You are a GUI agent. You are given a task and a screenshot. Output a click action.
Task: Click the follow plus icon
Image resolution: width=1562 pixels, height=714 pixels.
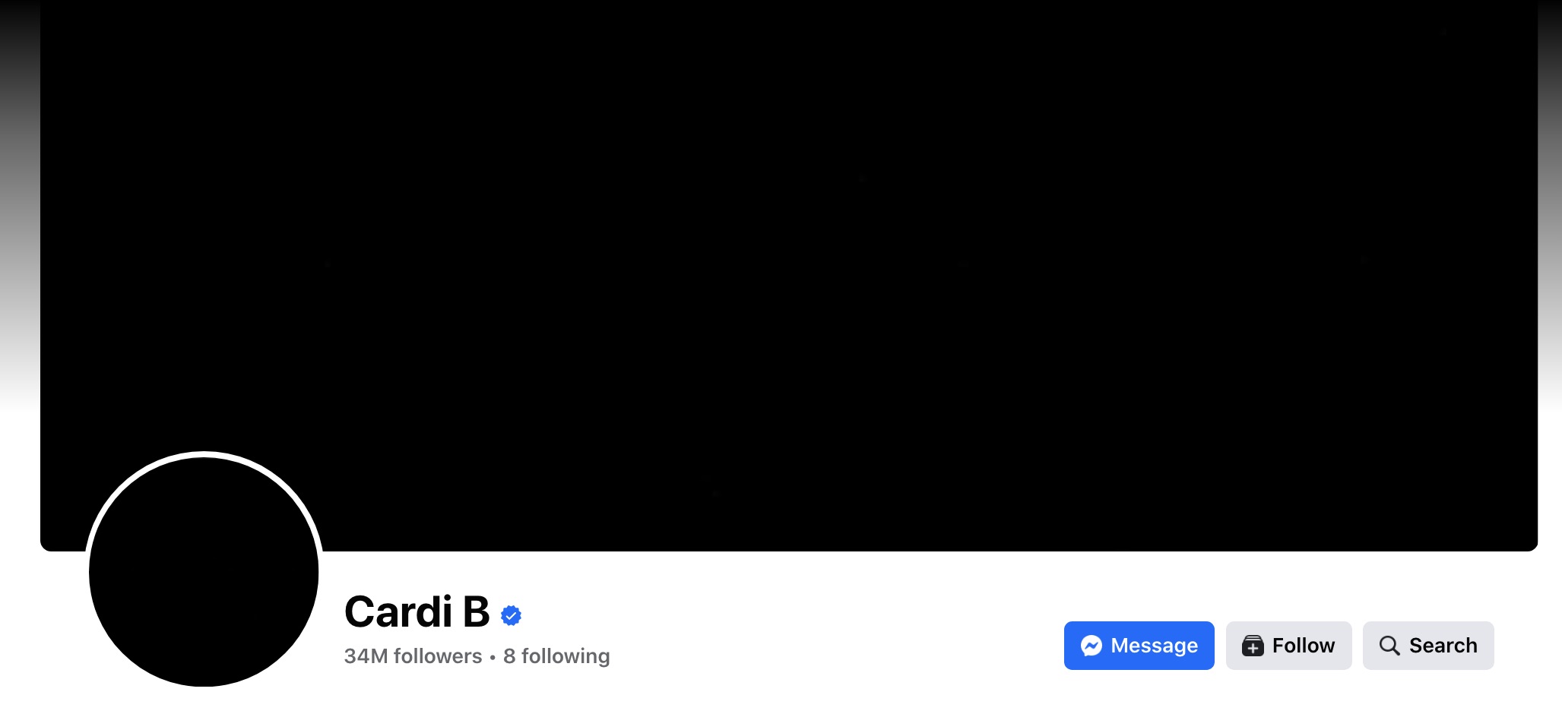pyautogui.click(x=1253, y=646)
